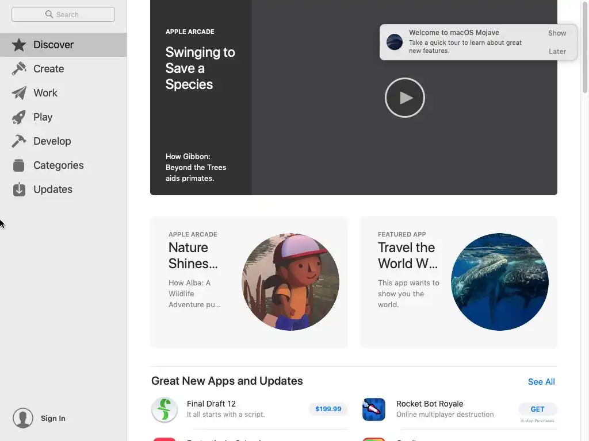Viewport: 589px width, 441px height.
Task: Click the Search field
Action: [63, 14]
